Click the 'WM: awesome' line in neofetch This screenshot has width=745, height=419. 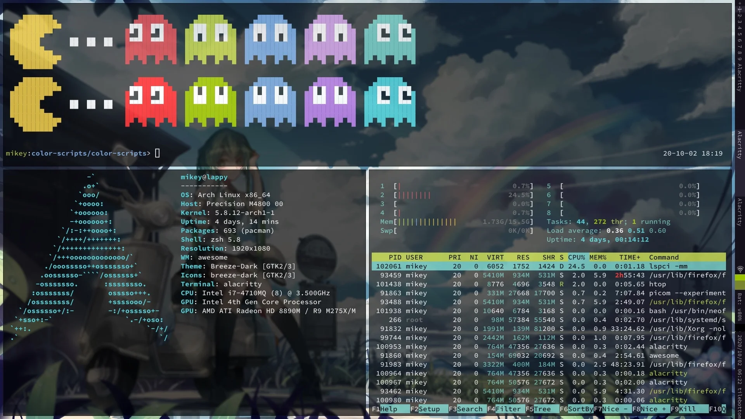(204, 257)
